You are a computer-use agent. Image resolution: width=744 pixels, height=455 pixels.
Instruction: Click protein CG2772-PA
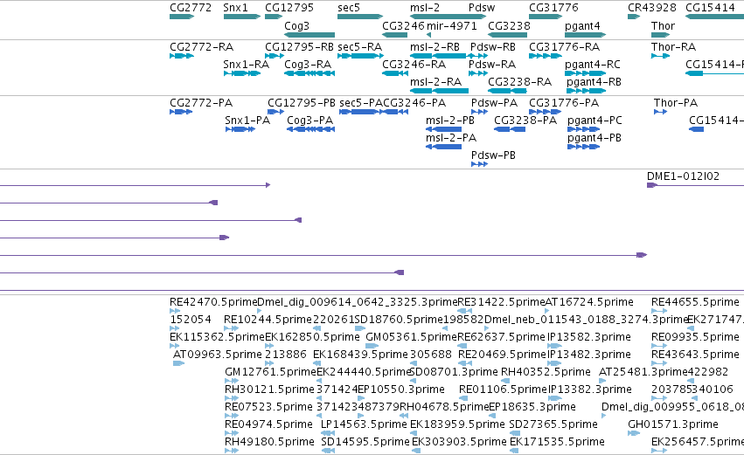201,103
